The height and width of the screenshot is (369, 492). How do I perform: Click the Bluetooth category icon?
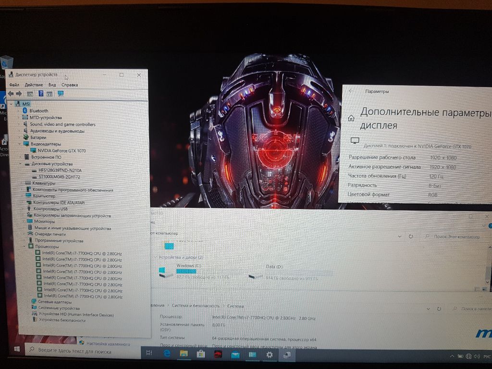[x=25, y=111]
